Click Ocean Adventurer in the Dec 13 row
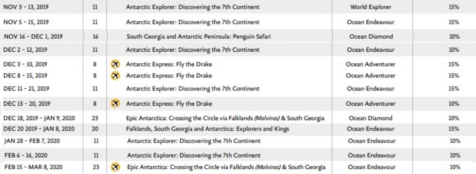Screen dimensions: 476x174 [x=370, y=104]
